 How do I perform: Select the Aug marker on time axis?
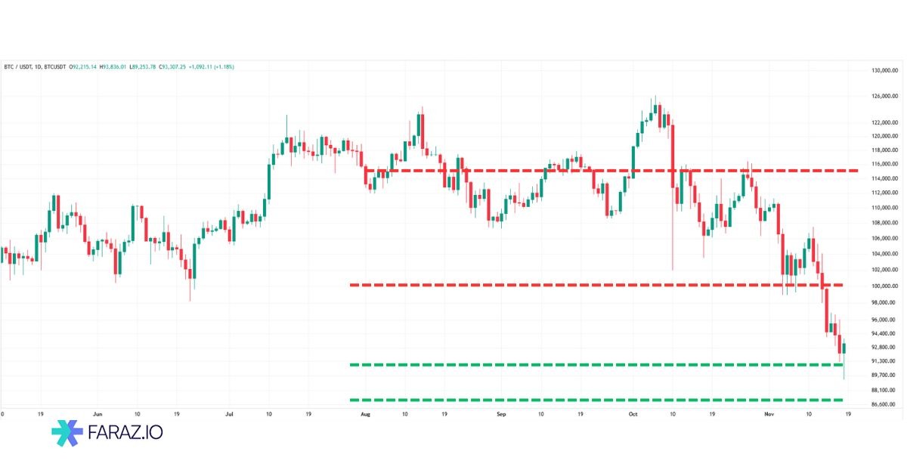365,414
